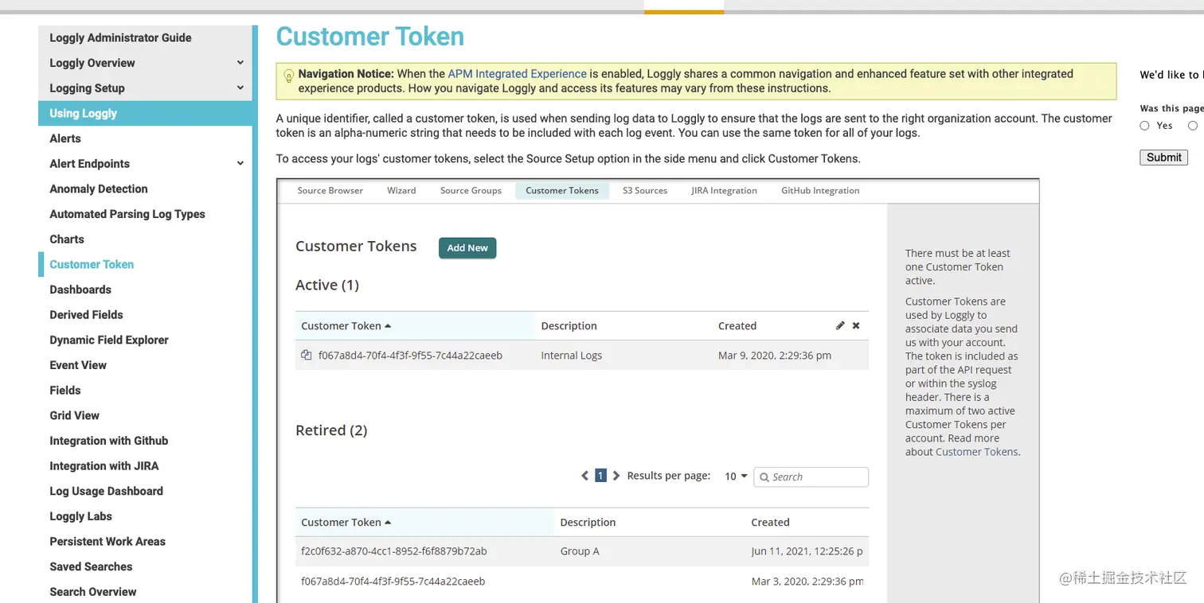Select Customer Token in the sidebar
Image resolution: width=1204 pixels, height=603 pixels.
[92, 264]
